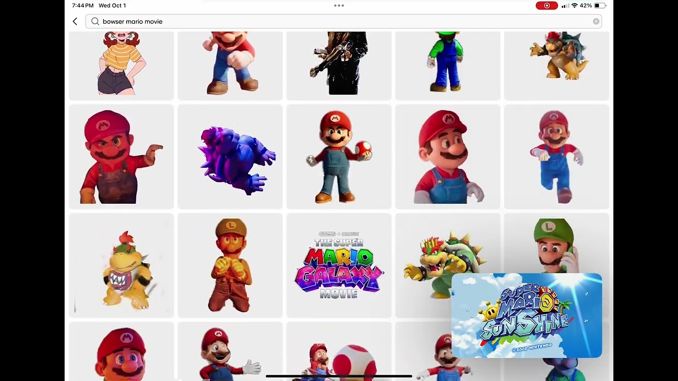Tap the magnifying glass search icon
The height and width of the screenshot is (381, 678).
(95, 22)
